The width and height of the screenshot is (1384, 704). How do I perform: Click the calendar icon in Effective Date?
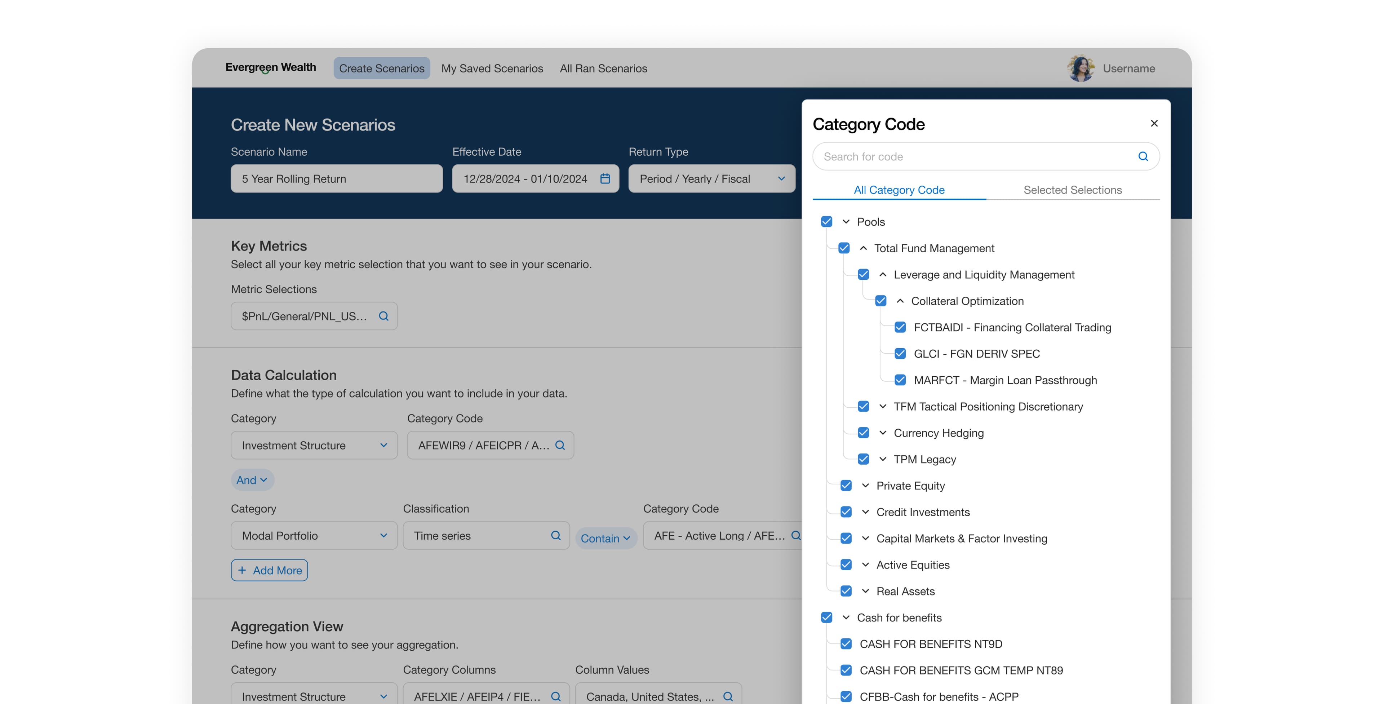tap(605, 178)
